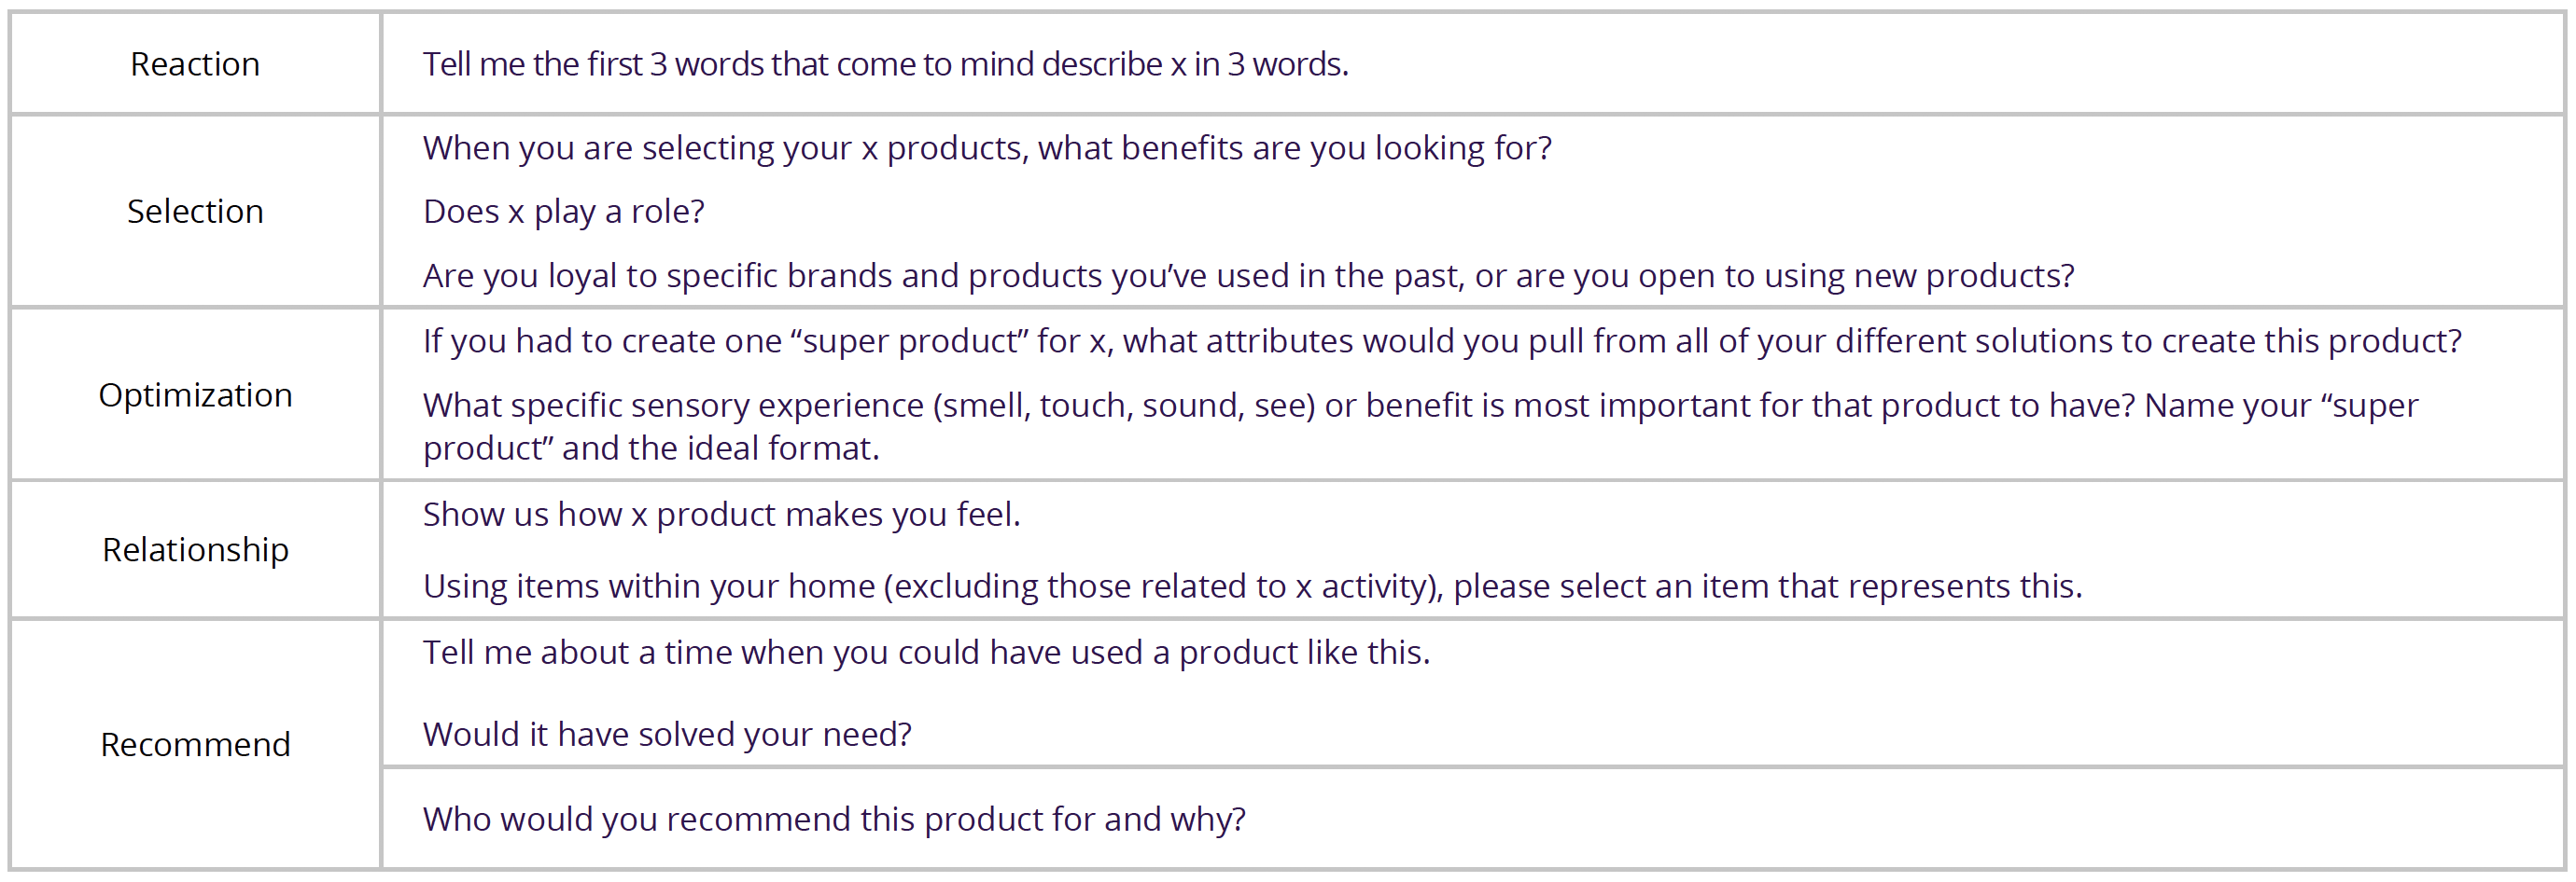The image size is (2576, 882).
Task: Click 'Name your "super' phrase in Optimization row
Action: (x=2281, y=406)
